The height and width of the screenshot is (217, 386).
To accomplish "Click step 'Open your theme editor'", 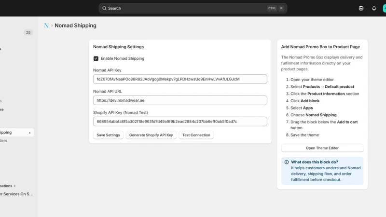I will click(x=312, y=80).
